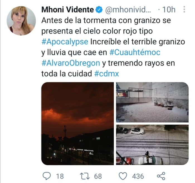
Task: Click the 18 replies count
Action: pos(60,176)
